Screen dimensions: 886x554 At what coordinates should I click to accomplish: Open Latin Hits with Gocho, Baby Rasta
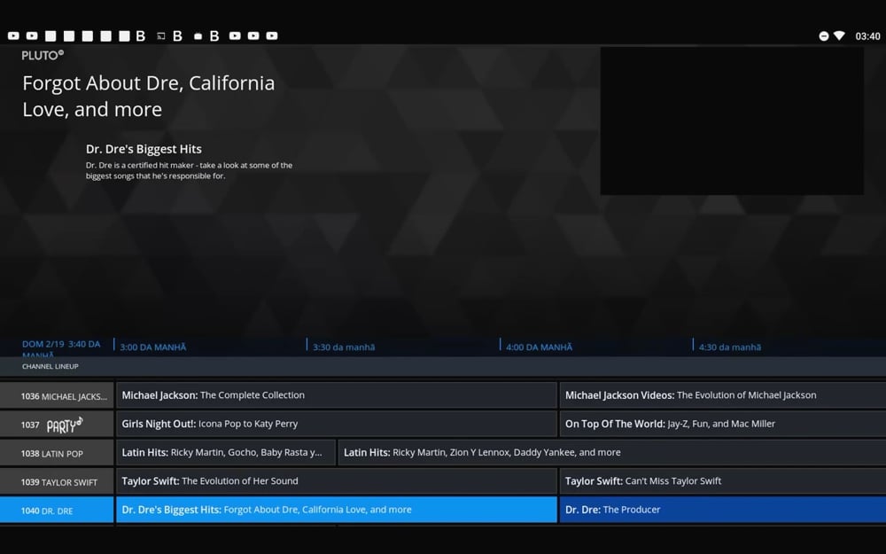point(225,452)
